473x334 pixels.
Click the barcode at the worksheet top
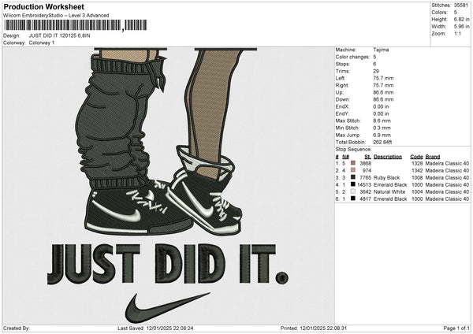pos(75,25)
